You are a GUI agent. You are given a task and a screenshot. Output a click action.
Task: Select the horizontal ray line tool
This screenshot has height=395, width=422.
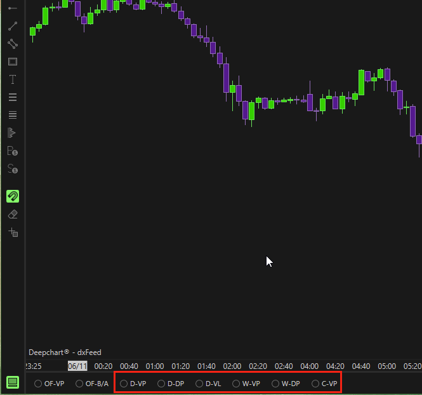pos(13,8)
